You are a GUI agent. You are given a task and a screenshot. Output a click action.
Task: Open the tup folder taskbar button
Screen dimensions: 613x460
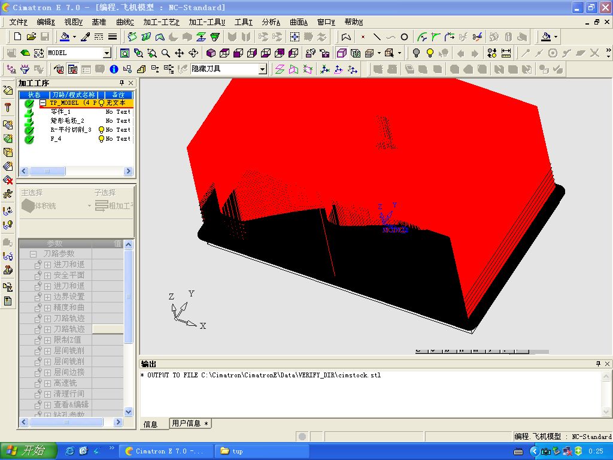(x=262, y=451)
